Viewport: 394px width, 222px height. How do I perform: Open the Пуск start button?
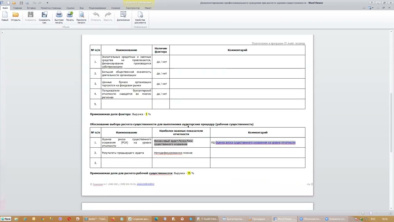coord(6,219)
